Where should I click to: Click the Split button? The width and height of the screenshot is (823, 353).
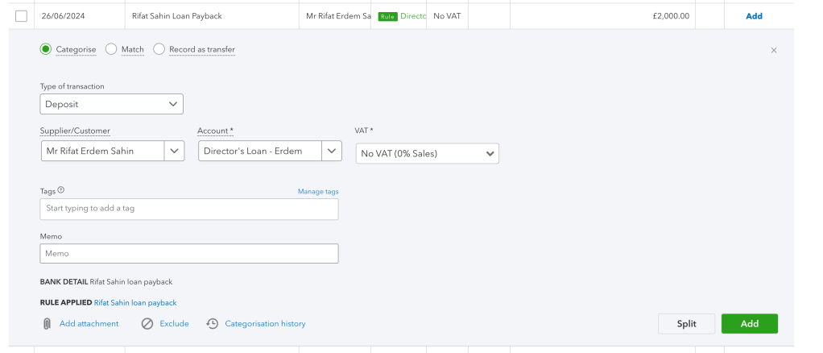(x=687, y=324)
